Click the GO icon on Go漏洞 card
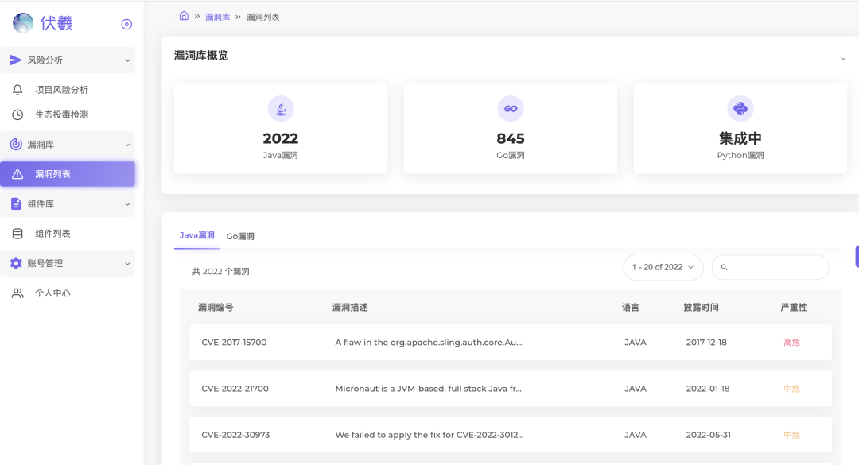The width and height of the screenshot is (859, 465). tap(510, 108)
